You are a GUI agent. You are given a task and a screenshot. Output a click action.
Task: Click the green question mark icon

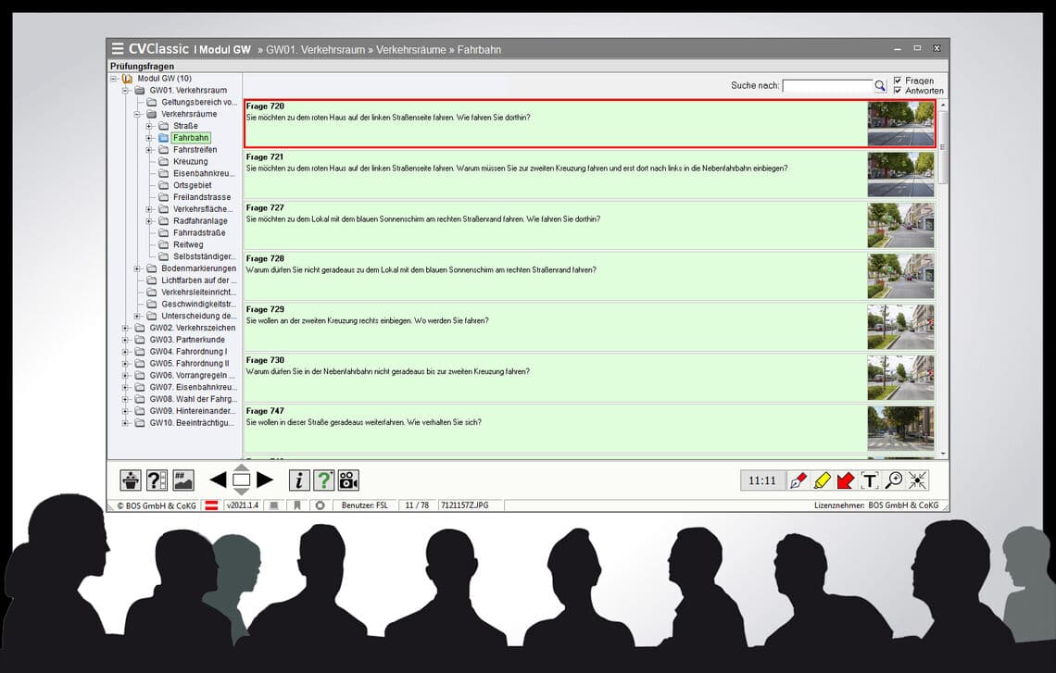point(324,480)
